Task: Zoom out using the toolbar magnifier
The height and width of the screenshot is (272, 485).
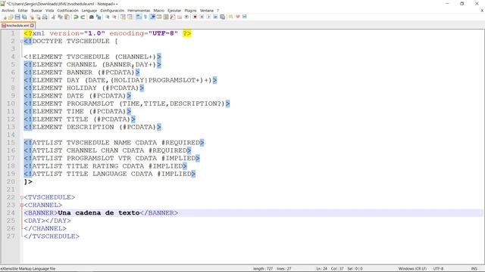Action: [114, 17]
